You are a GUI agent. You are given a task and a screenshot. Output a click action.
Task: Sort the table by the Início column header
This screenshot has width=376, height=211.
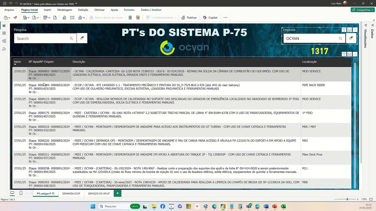point(17,62)
